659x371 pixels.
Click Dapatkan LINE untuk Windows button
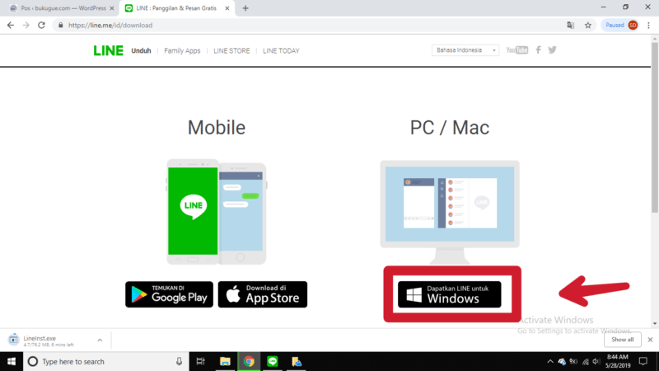pos(450,294)
